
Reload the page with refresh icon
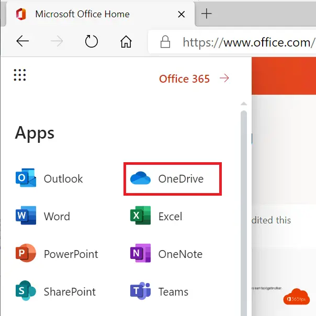click(92, 41)
